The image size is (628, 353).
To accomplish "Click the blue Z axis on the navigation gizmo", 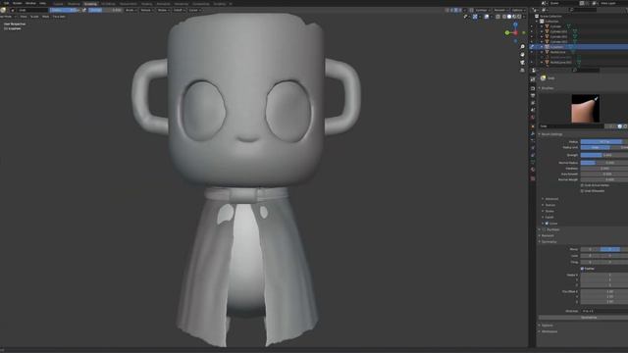I will (x=515, y=25).
